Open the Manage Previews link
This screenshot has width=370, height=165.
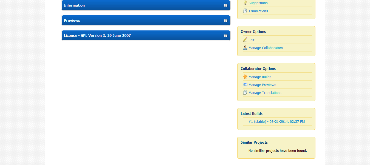262,85
